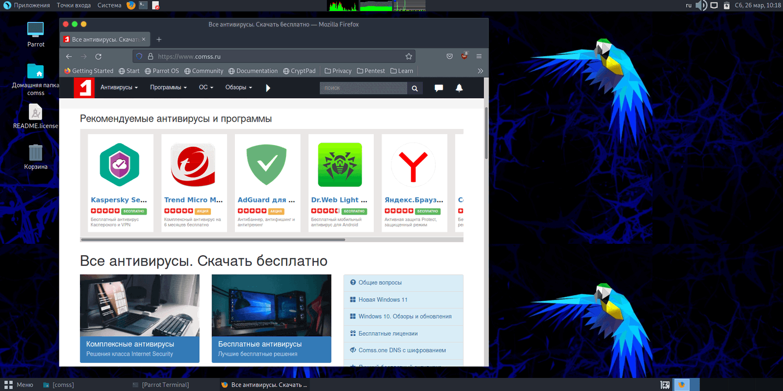Open the "Бесплатные антивирусы" category card
The width and height of the screenshot is (783, 391).
point(271,318)
